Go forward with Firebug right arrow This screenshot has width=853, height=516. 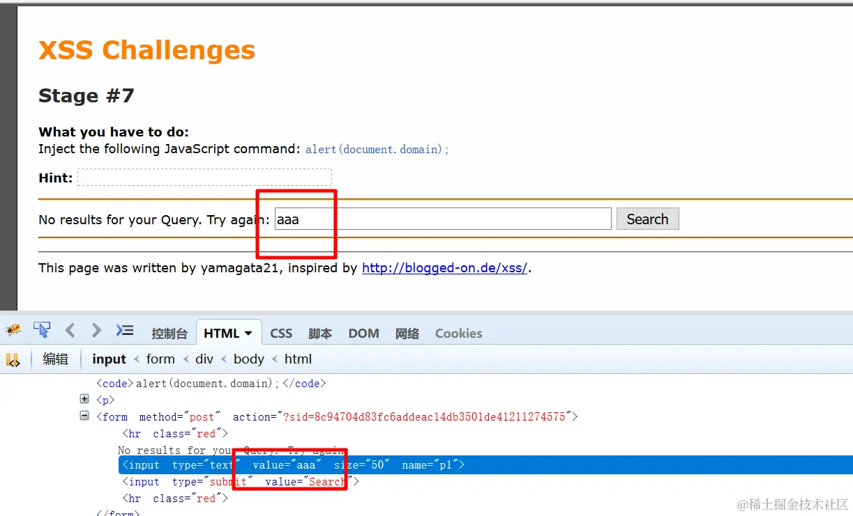96,330
